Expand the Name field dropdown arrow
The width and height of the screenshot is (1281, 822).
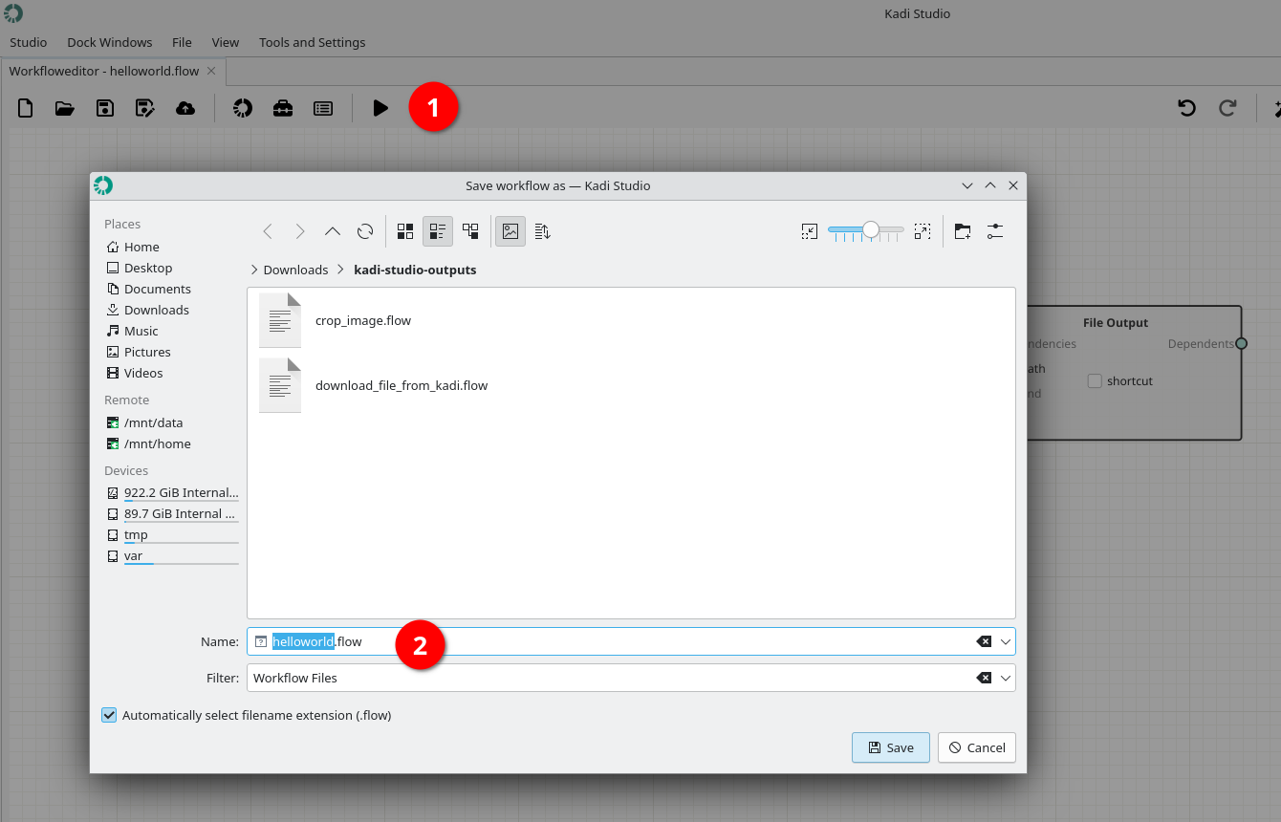(1006, 641)
